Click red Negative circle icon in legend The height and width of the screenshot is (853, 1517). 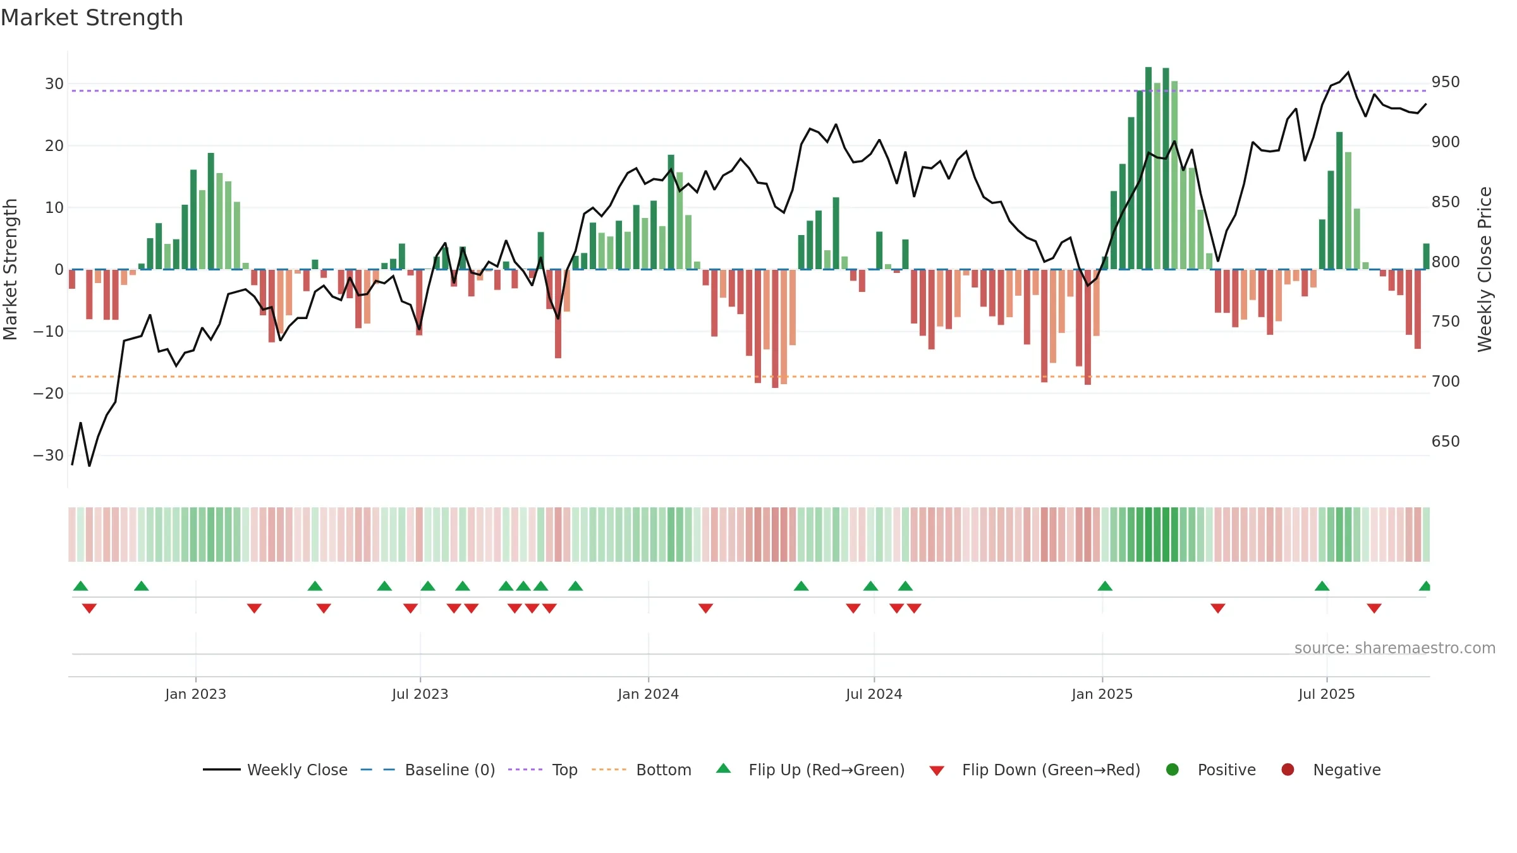pos(1288,770)
